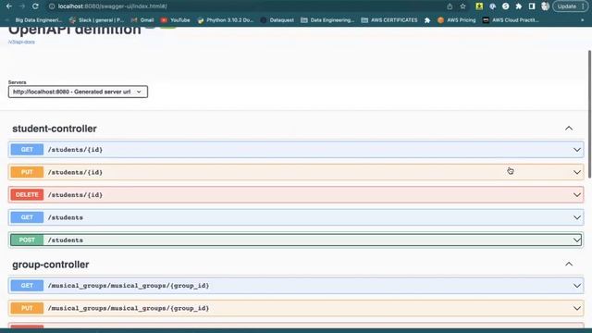Click the share icon in the address bar
The image size is (592, 333).
point(450,6)
